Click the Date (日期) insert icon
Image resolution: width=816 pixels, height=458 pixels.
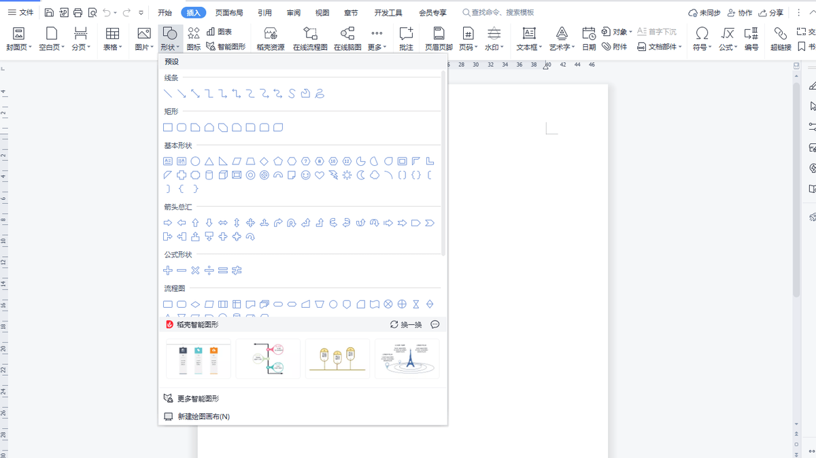[589, 38]
